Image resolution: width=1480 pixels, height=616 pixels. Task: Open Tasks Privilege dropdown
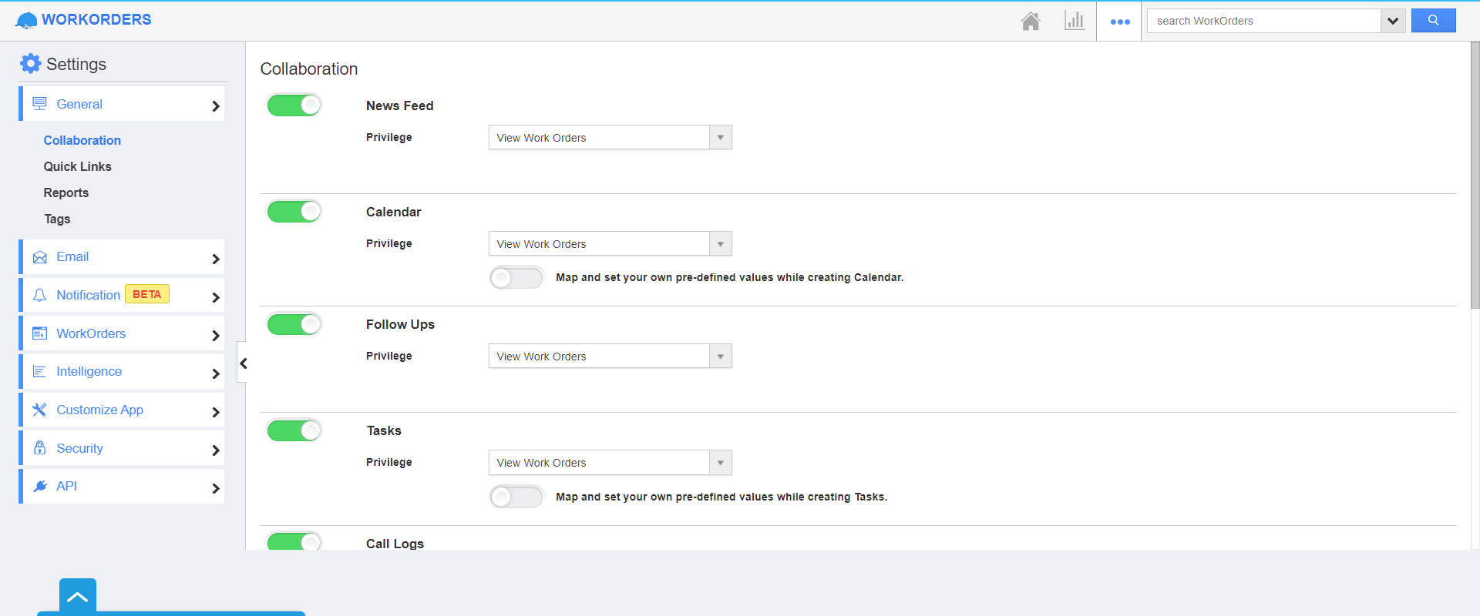tap(610, 463)
